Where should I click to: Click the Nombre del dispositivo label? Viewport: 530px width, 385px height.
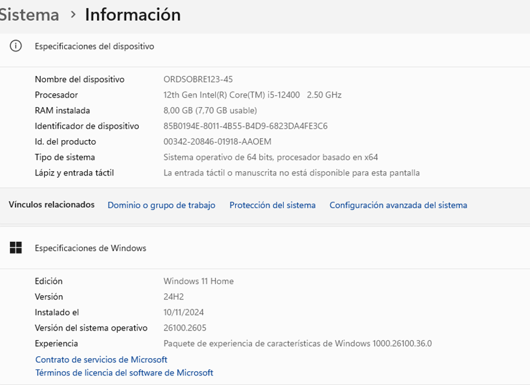tap(80, 79)
